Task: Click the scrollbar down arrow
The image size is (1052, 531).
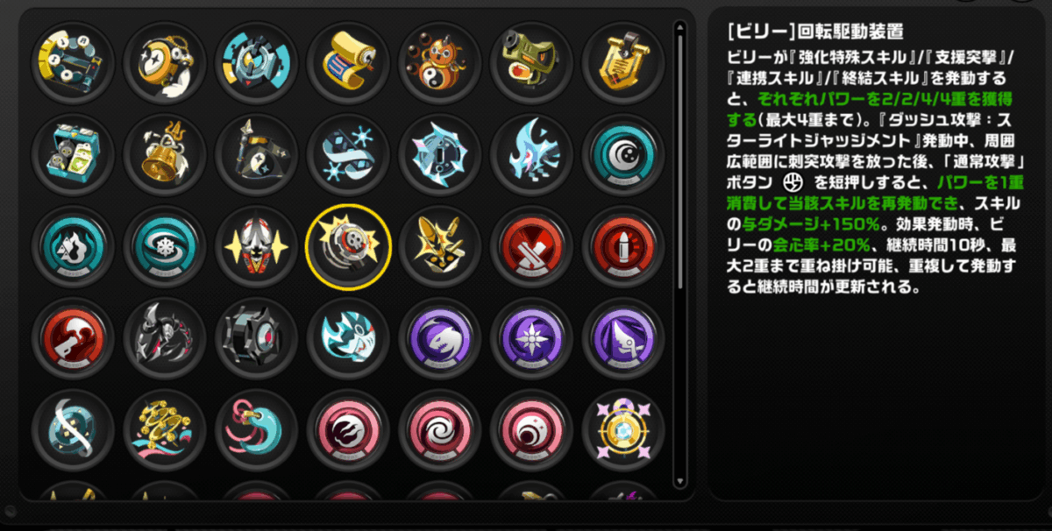Action: pos(679,482)
